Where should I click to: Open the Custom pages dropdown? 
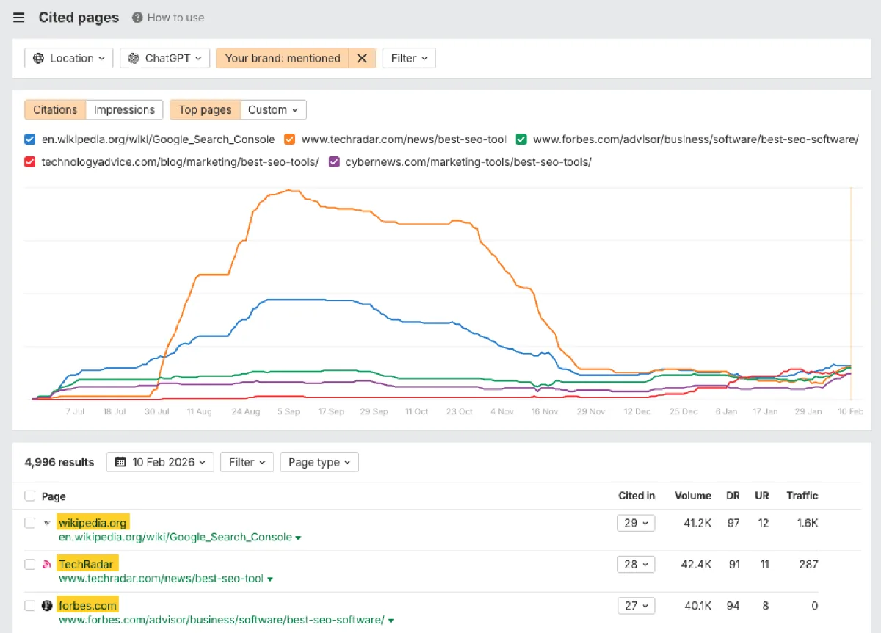click(273, 109)
